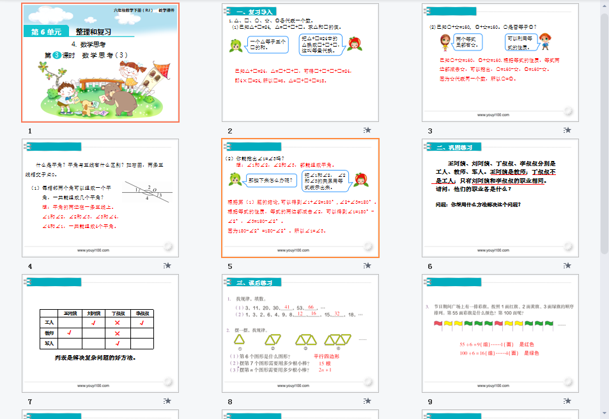Click the slide number 7 label
The width and height of the screenshot is (609, 419).
click(x=30, y=402)
